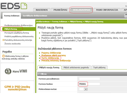
Task: Select Pildyti ankstesnės pagrindu tab
Action: coord(76,67)
